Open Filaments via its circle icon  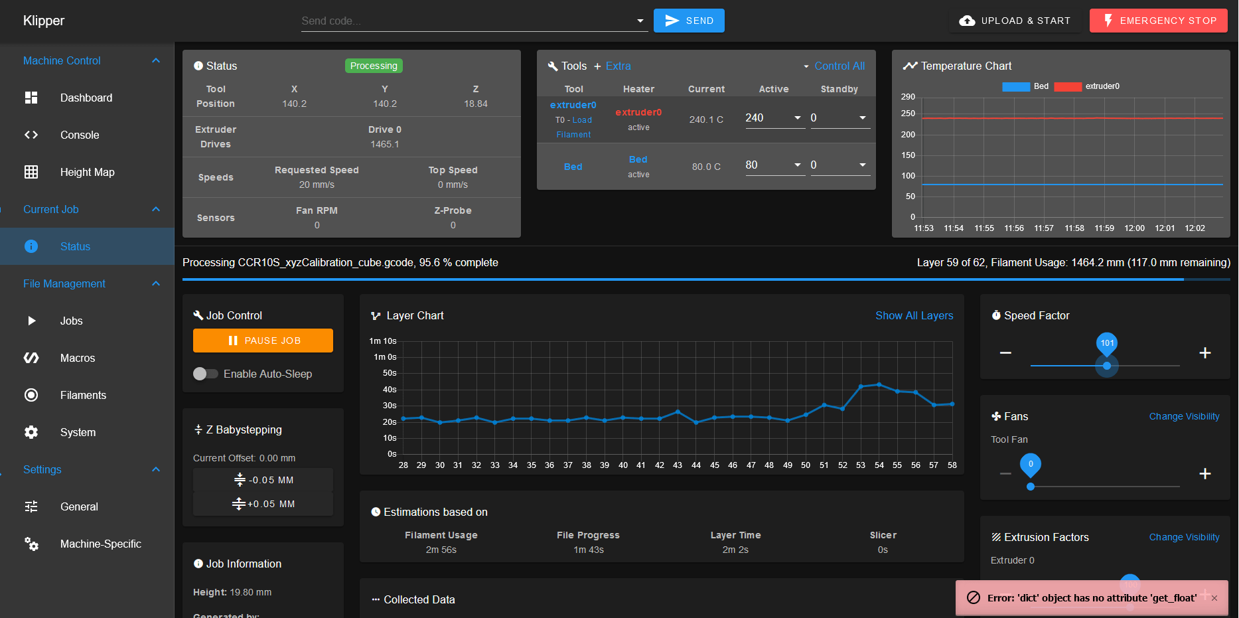pos(31,395)
